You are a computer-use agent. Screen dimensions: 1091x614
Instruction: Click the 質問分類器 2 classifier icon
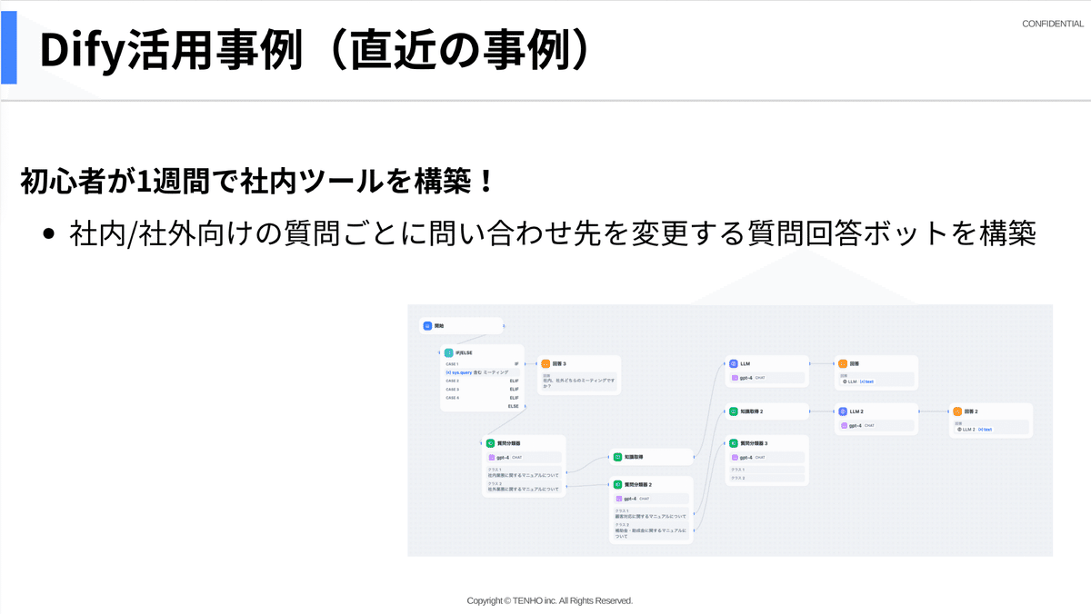click(x=617, y=484)
